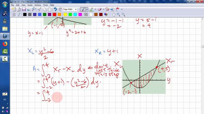Pick the orange ink color swatch
The height and width of the screenshot is (114, 204).
60,15
